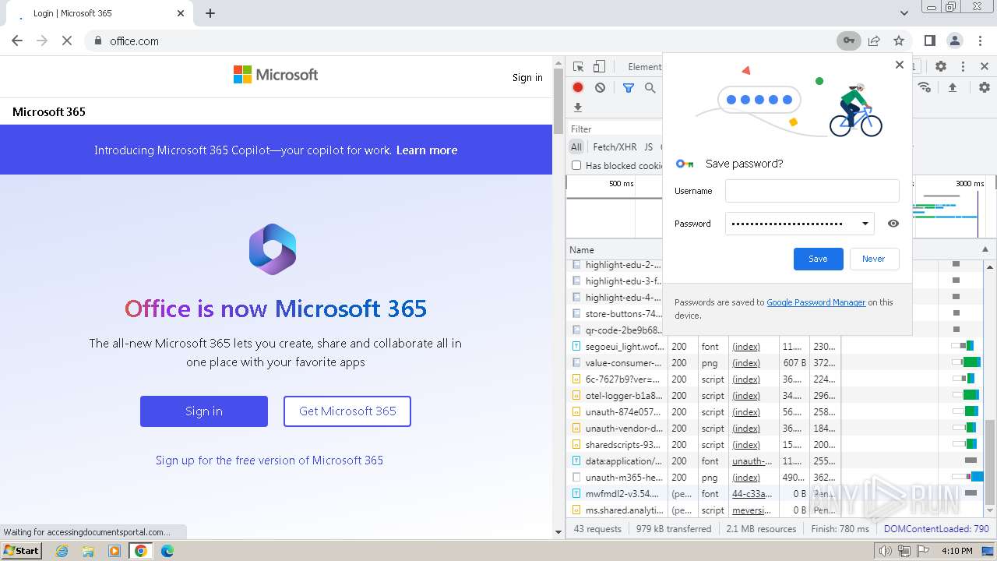The image size is (997, 561).
Task: Stop recording network log with red button
Action: (578, 88)
